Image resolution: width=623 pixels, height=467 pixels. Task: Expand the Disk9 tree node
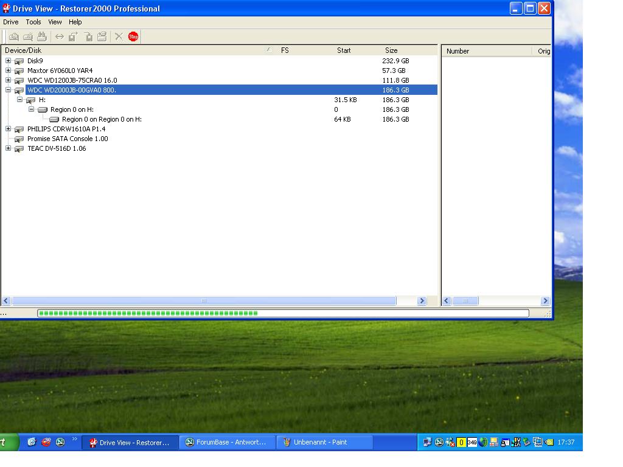pos(9,61)
